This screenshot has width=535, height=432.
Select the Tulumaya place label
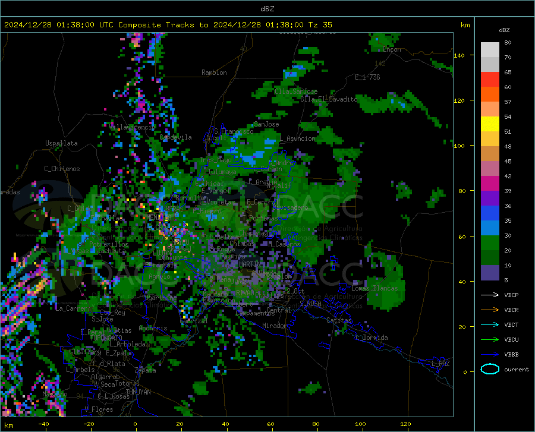222,172
